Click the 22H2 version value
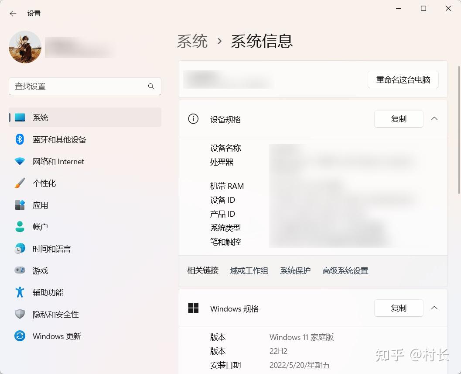 (278, 351)
